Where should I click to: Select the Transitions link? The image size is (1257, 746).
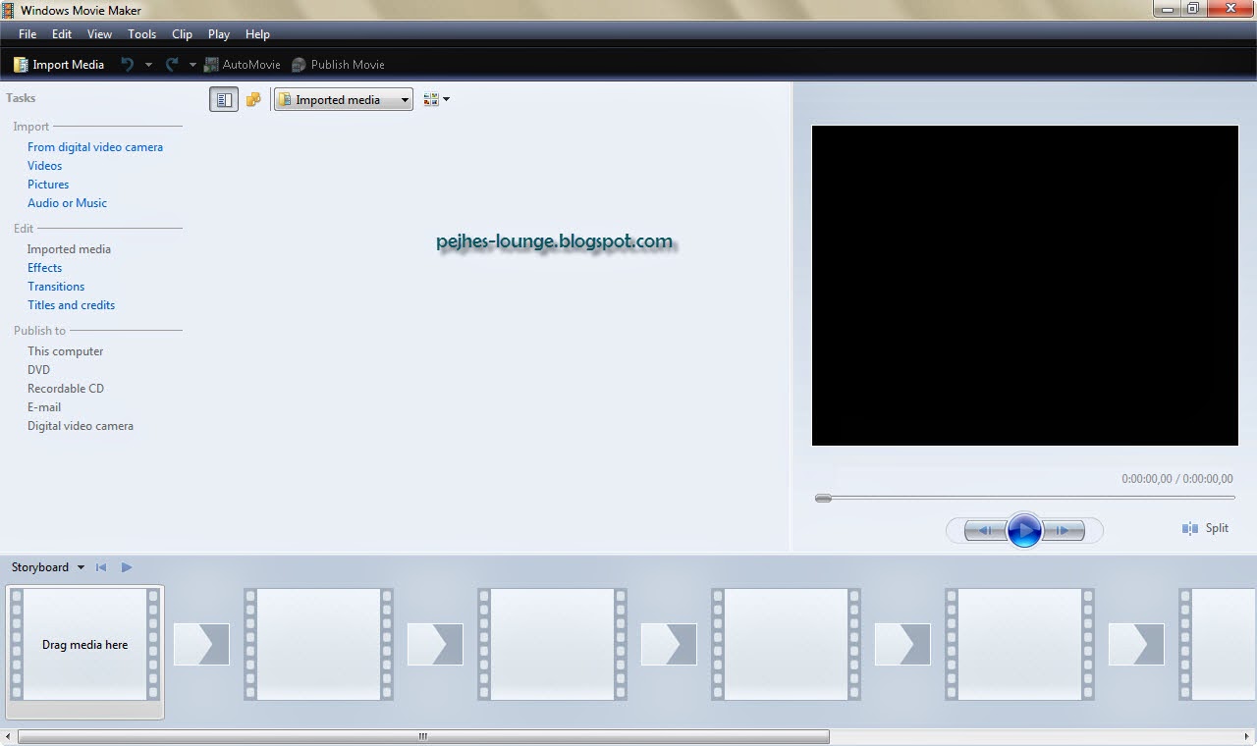56,286
